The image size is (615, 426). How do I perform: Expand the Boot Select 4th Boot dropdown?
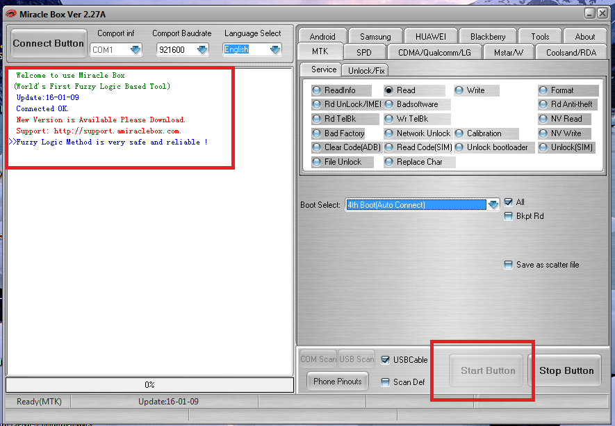(x=493, y=204)
